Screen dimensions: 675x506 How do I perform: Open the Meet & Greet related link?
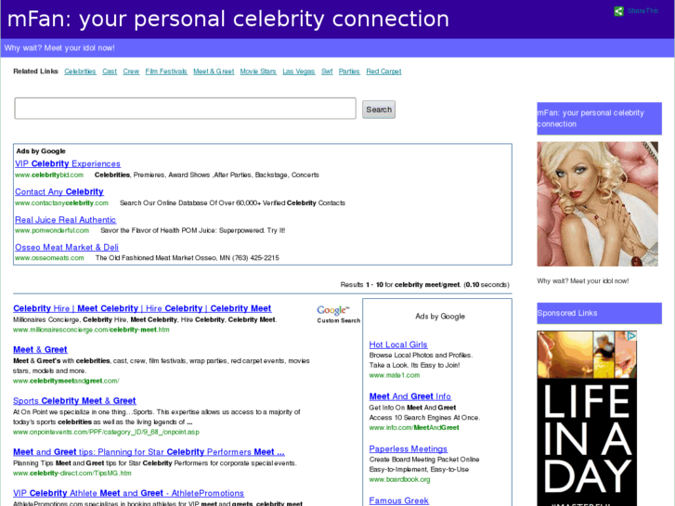[x=214, y=71]
